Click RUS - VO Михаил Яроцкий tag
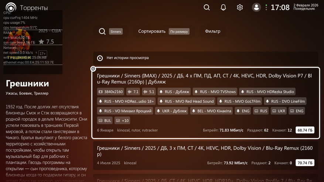This screenshot has width=324, height=182. click(x=125, y=111)
